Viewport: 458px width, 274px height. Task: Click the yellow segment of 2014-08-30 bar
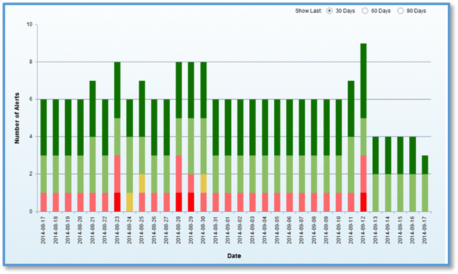[204, 184]
